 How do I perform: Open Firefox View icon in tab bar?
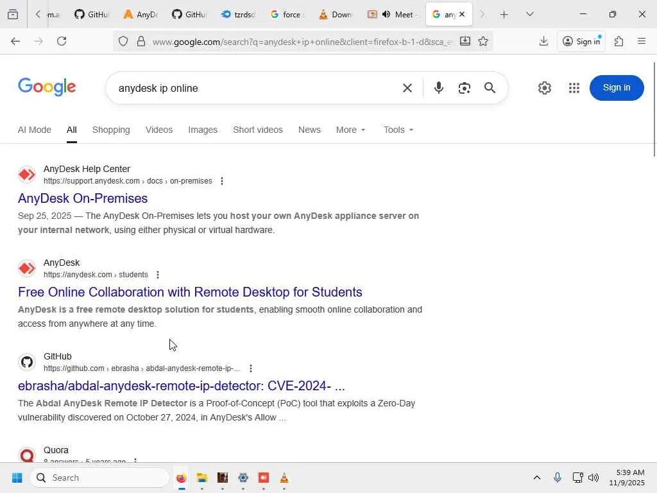13,15
